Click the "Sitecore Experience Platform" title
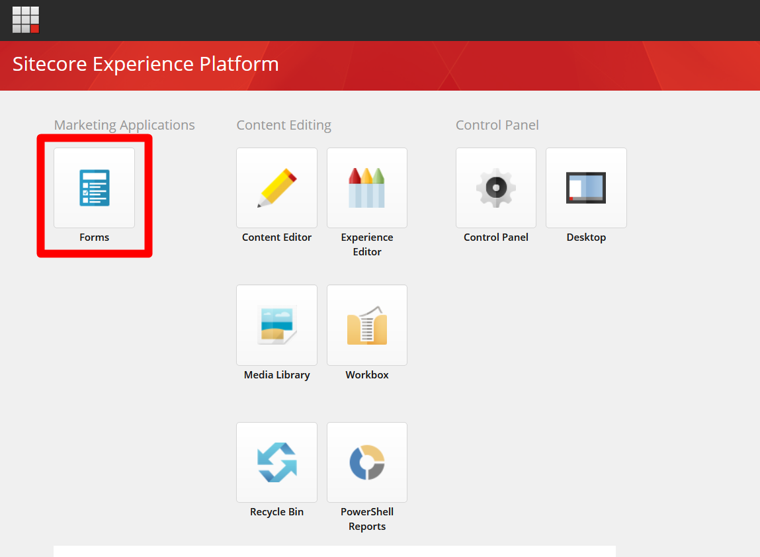The width and height of the screenshot is (760, 557). (146, 64)
